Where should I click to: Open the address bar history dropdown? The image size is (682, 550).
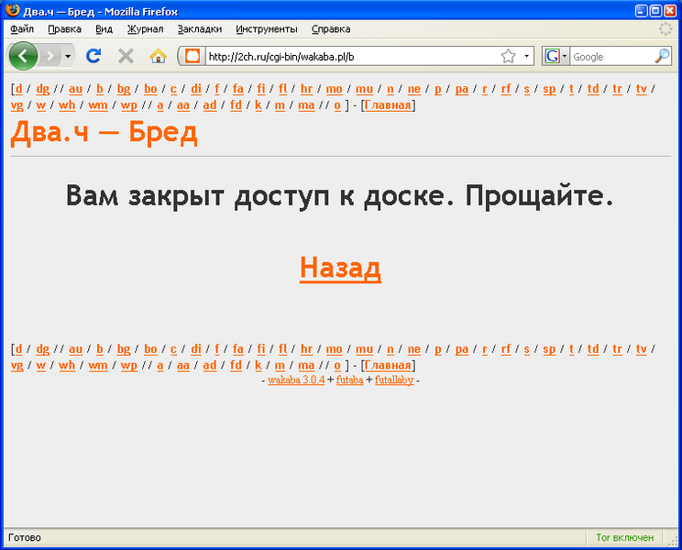pos(527,56)
